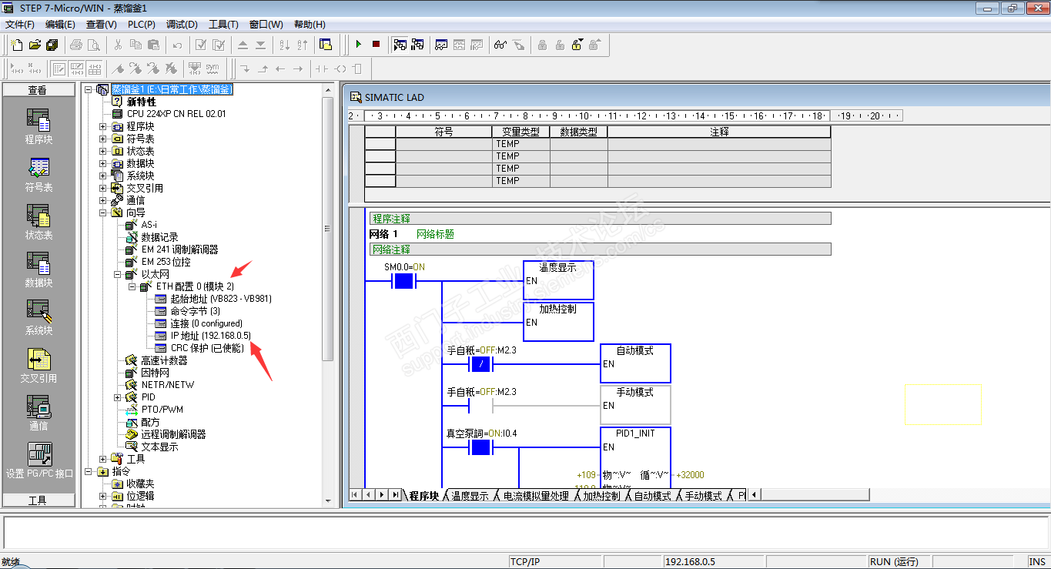
Task: Click the open project folder icon
Action: (35, 45)
